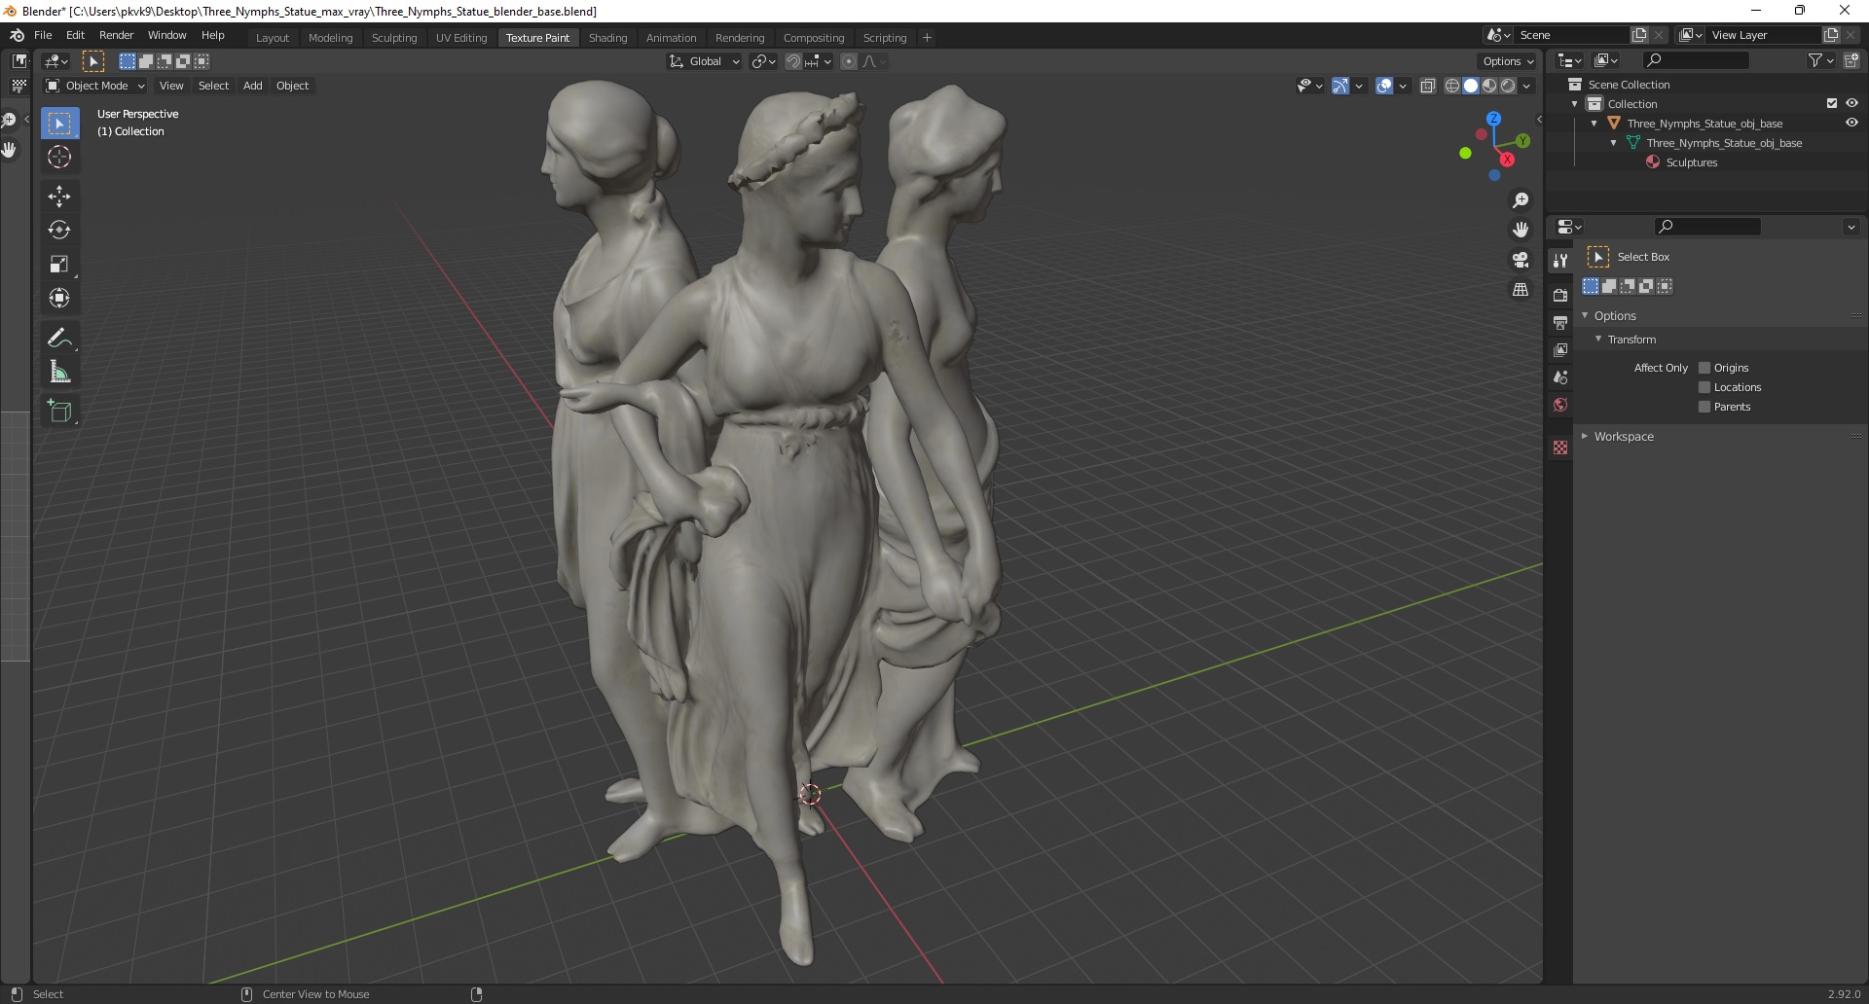Image resolution: width=1869 pixels, height=1004 pixels.
Task: Select the Annotate tool
Action: (x=59, y=338)
